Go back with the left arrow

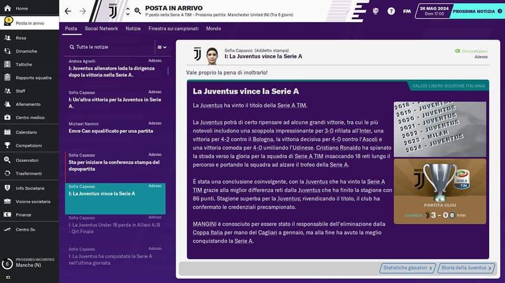[68, 11]
